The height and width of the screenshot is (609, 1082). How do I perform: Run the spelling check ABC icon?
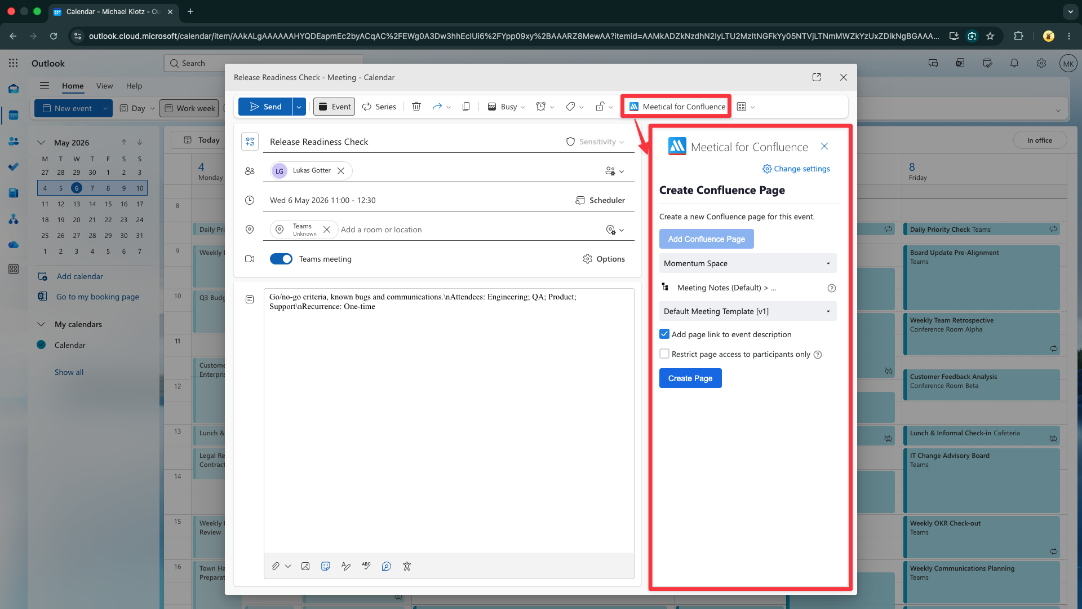coord(366,566)
